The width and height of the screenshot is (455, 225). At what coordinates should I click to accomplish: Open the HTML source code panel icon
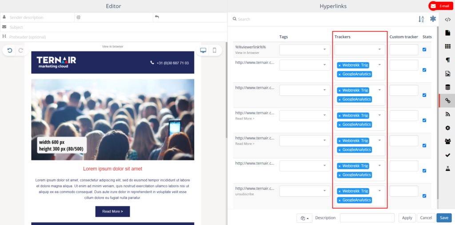(x=447, y=20)
